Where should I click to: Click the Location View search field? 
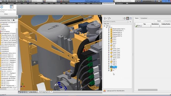point(115,22)
